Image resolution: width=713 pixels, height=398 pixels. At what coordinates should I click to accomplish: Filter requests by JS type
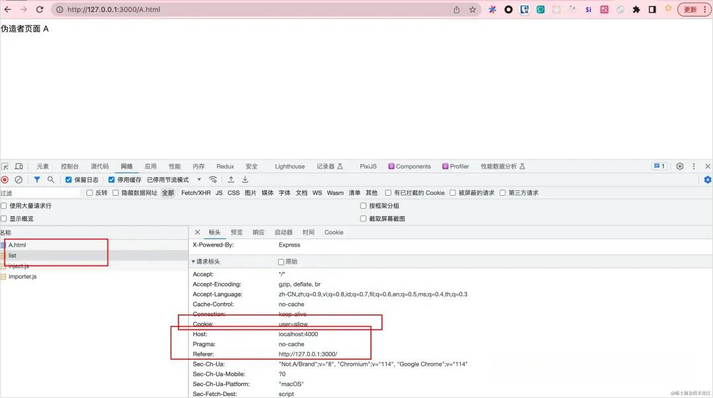tap(219, 193)
